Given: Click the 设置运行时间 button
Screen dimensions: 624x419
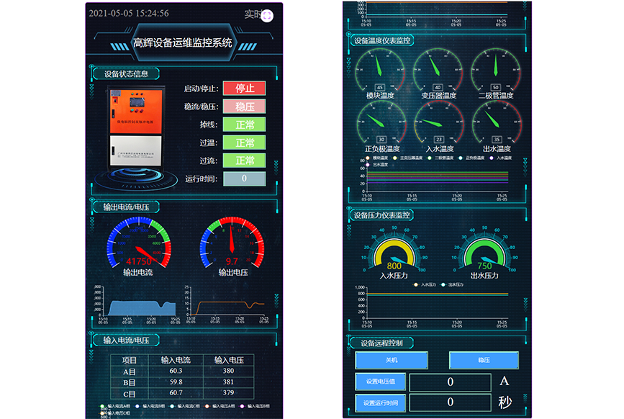Looking at the screenshot, I should 380,402.
